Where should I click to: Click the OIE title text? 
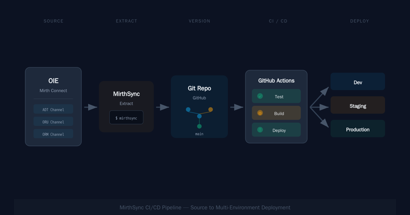click(x=53, y=81)
